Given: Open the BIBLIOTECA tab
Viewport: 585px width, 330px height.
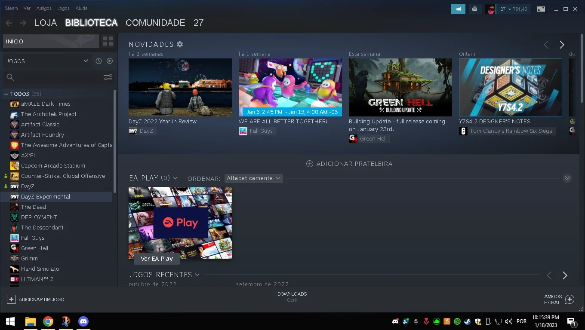Looking at the screenshot, I should click(91, 23).
